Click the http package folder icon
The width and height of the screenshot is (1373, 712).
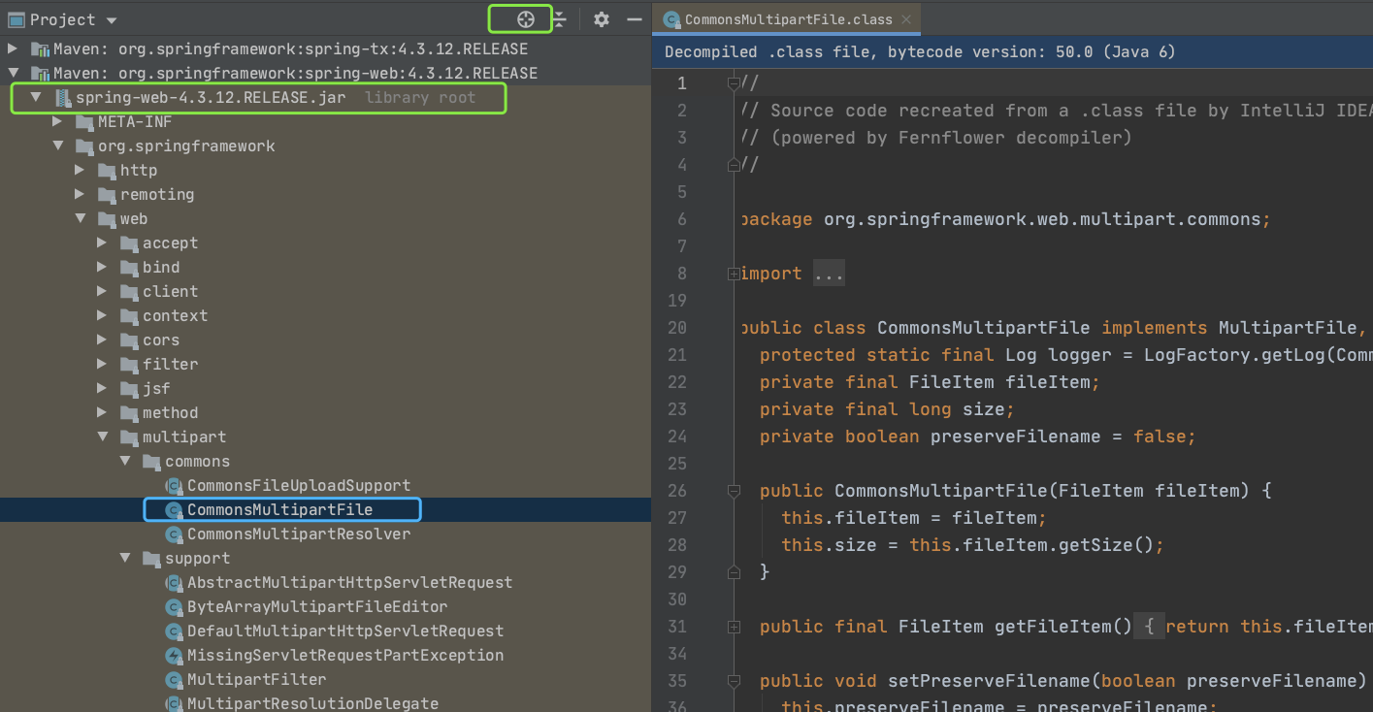106,170
